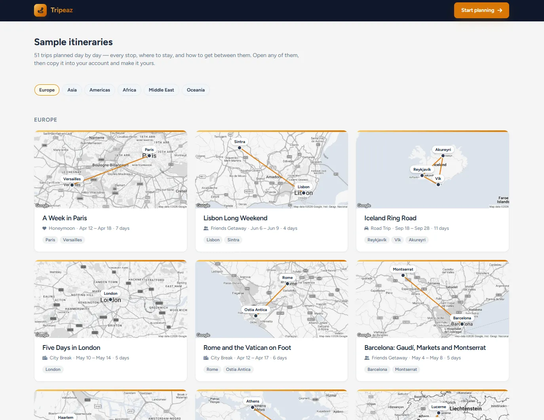Screen dimensions: 544x420
Task: Open the Iceland Ring Road map thumbnail
Action: pyautogui.click(x=432, y=170)
